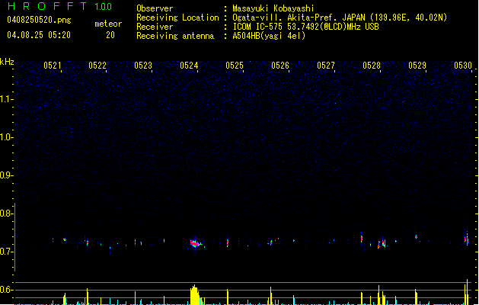Click the 0526 time marker
Image resolution: width=479 pixels, height=305 pixels.
(x=280, y=66)
